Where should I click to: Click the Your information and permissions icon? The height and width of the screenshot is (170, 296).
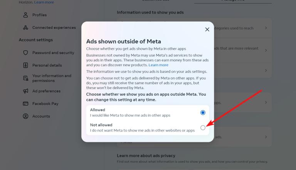point(25,78)
